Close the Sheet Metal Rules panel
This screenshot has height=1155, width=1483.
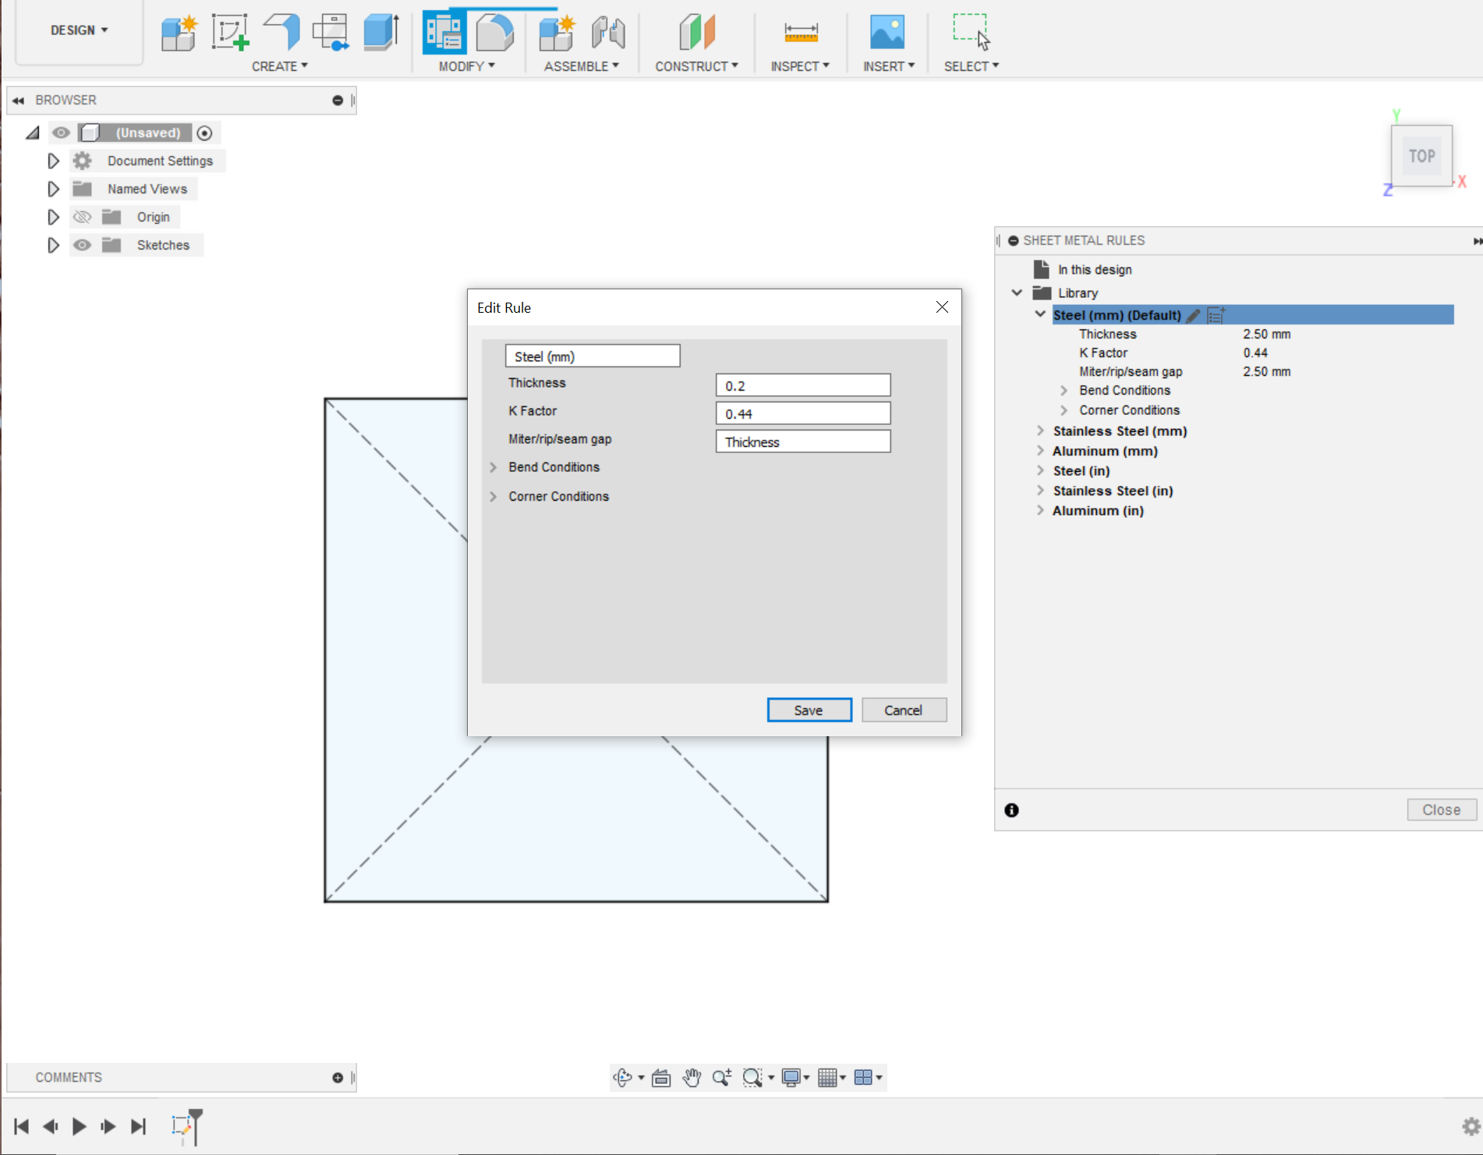[1441, 810]
